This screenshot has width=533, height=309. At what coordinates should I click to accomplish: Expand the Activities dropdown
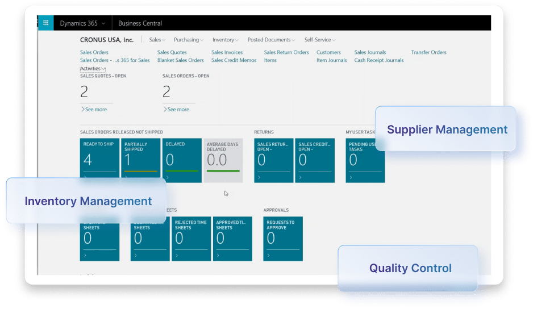click(93, 69)
